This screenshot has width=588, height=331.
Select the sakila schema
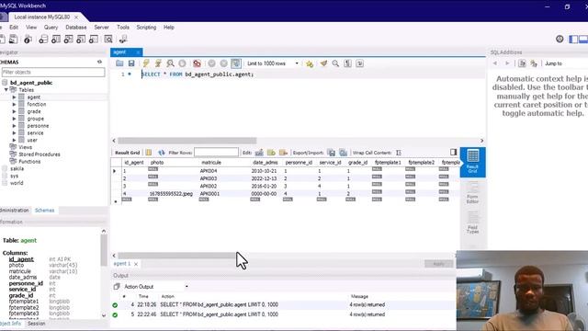coord(17,169)
